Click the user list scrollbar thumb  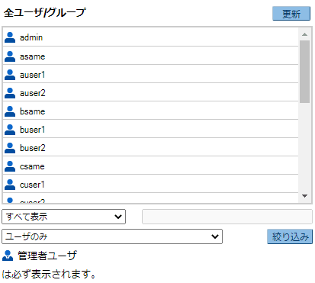click(x=304, y=72)
